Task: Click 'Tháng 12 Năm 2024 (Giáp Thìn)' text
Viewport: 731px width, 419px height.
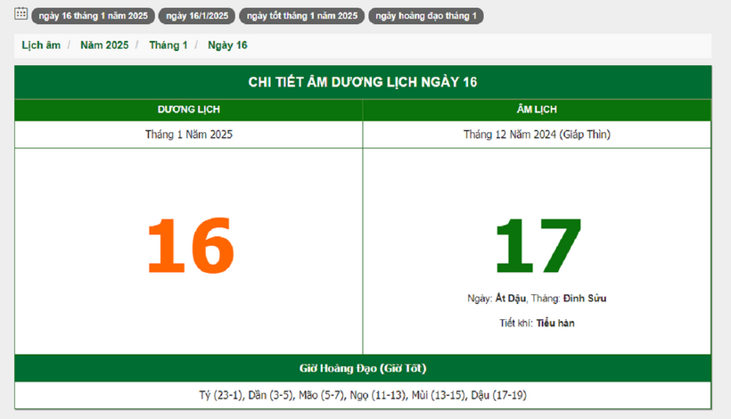Action: point(537,135)
